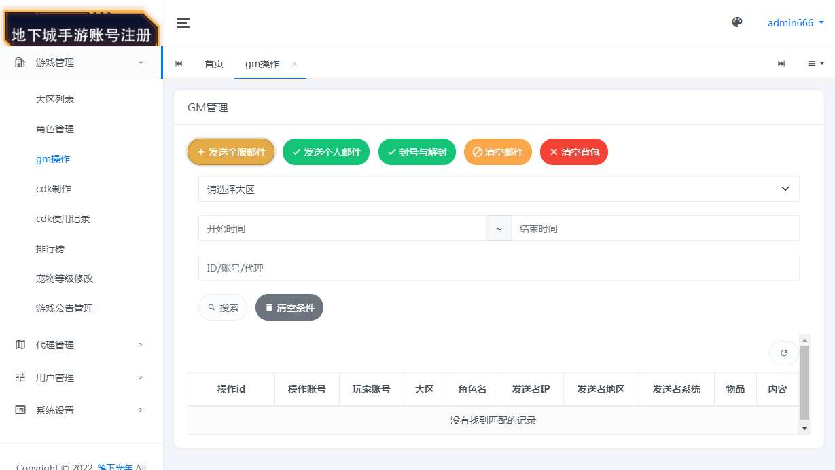Open 宠物等级修改 in sidebar
This screenshot has width=835, height=470.
coord(65,278)
